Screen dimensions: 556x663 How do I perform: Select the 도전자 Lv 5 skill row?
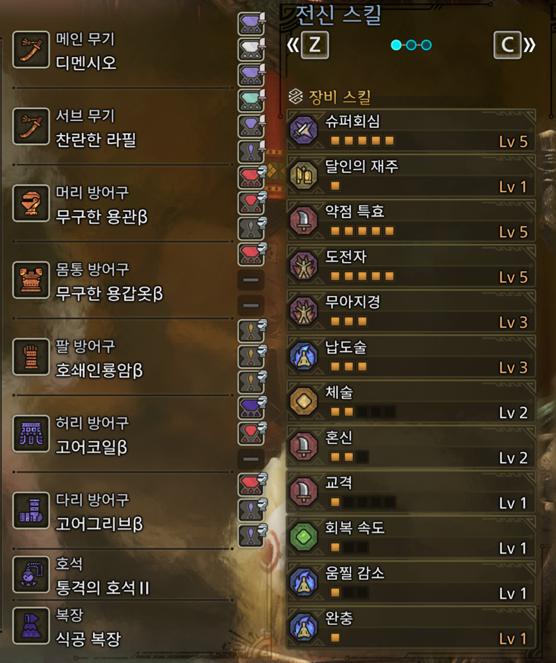click(411, 266)
